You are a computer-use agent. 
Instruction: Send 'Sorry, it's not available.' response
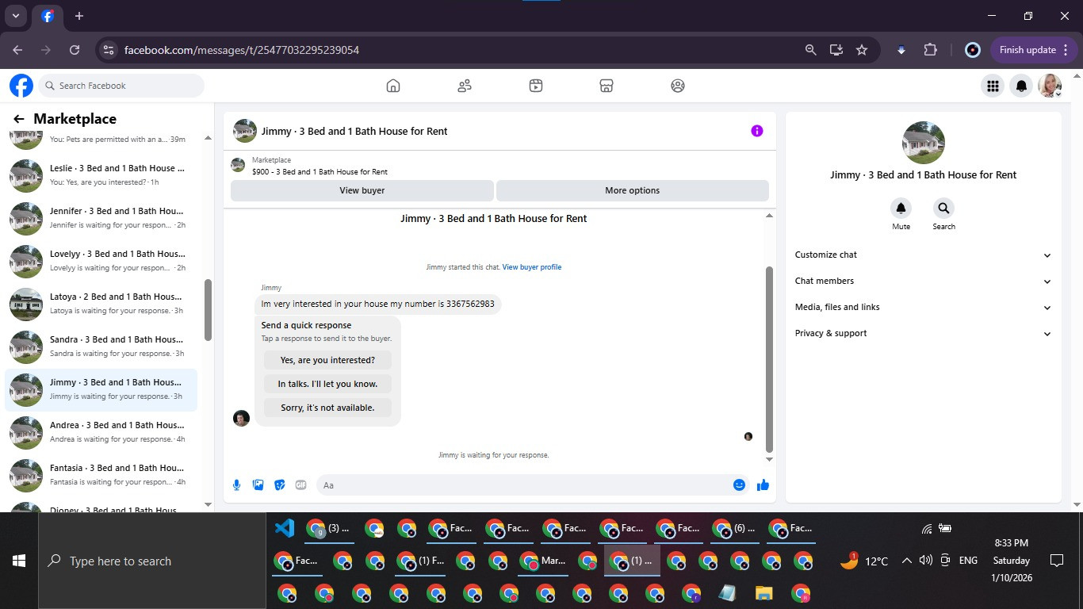327,408
